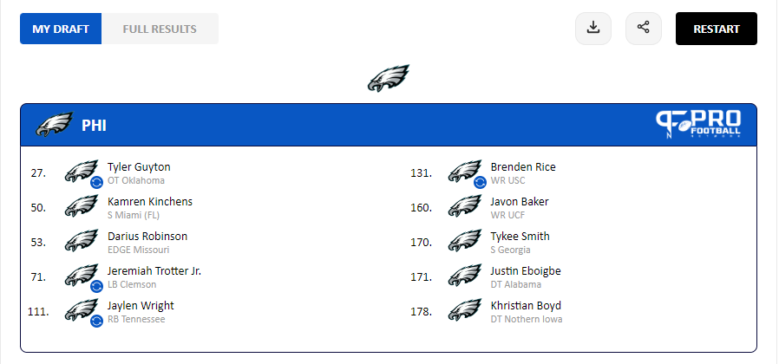Select Darius Robinson pick 53
This screenshot has height=364, width=779.
[147, 237]
